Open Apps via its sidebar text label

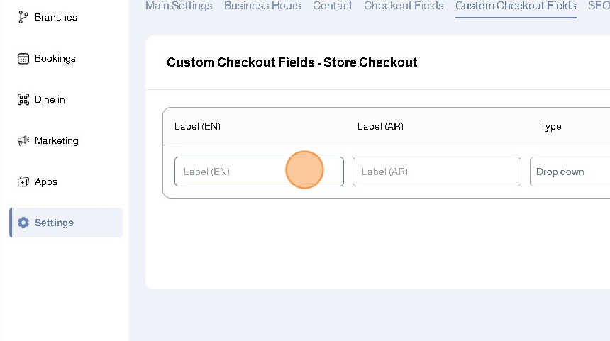coord(46,181)
